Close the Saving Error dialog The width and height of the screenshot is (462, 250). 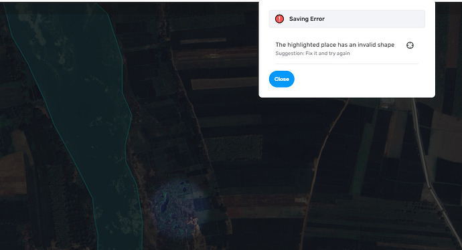(282, 79)
